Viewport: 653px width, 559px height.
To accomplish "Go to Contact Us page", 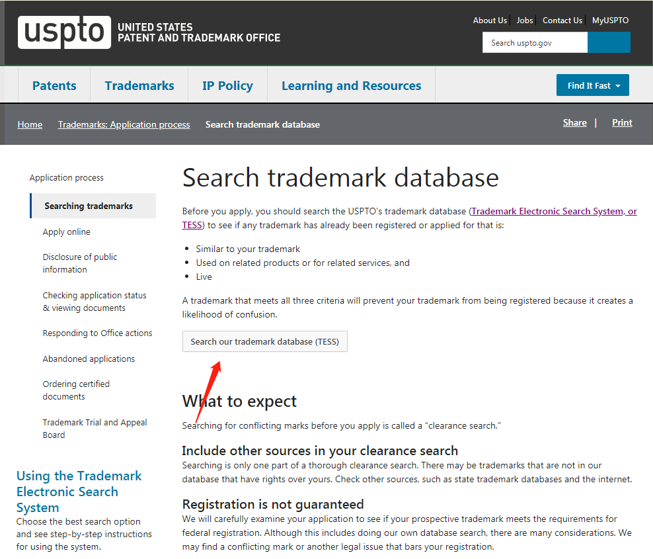I will point(562,21).
